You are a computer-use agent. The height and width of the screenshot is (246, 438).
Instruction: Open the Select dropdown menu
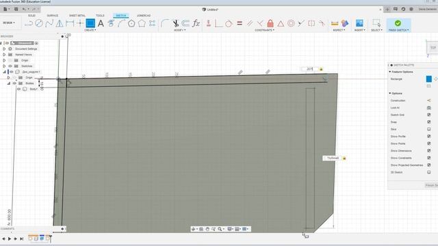376,30
